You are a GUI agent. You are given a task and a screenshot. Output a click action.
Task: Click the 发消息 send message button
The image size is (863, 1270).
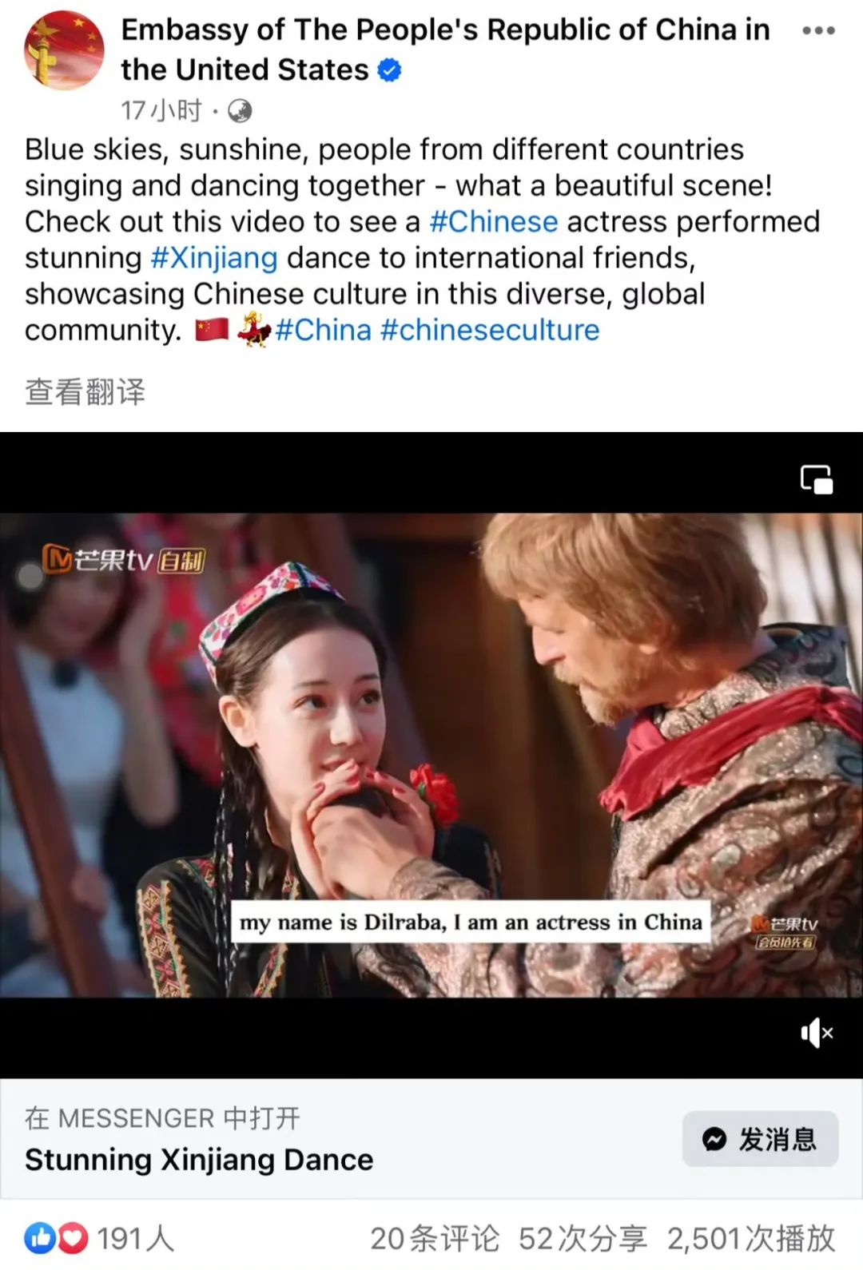pos(760,1139)
